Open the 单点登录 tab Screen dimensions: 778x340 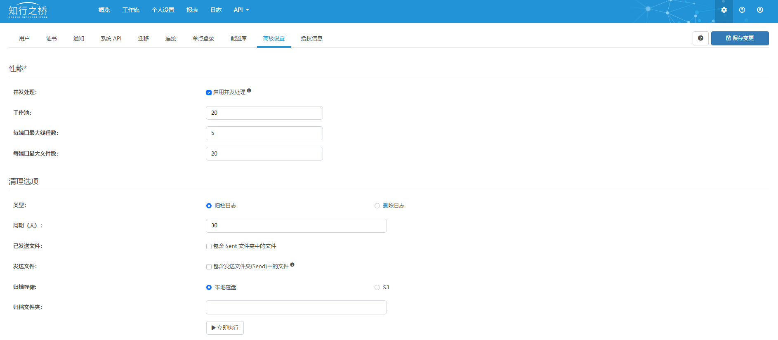(203, 38)
